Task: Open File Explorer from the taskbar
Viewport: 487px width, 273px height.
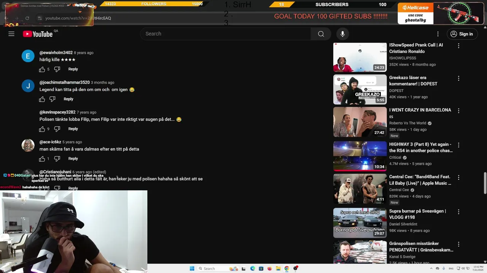Action: (278, 268)
